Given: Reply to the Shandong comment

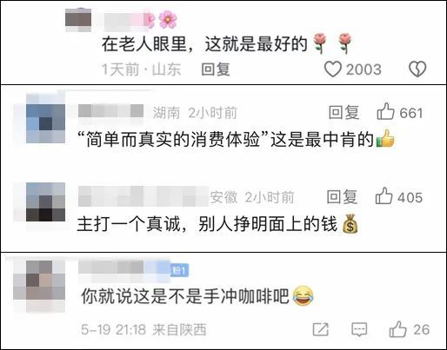Looking at the screenshot, I should coord(216,69).
